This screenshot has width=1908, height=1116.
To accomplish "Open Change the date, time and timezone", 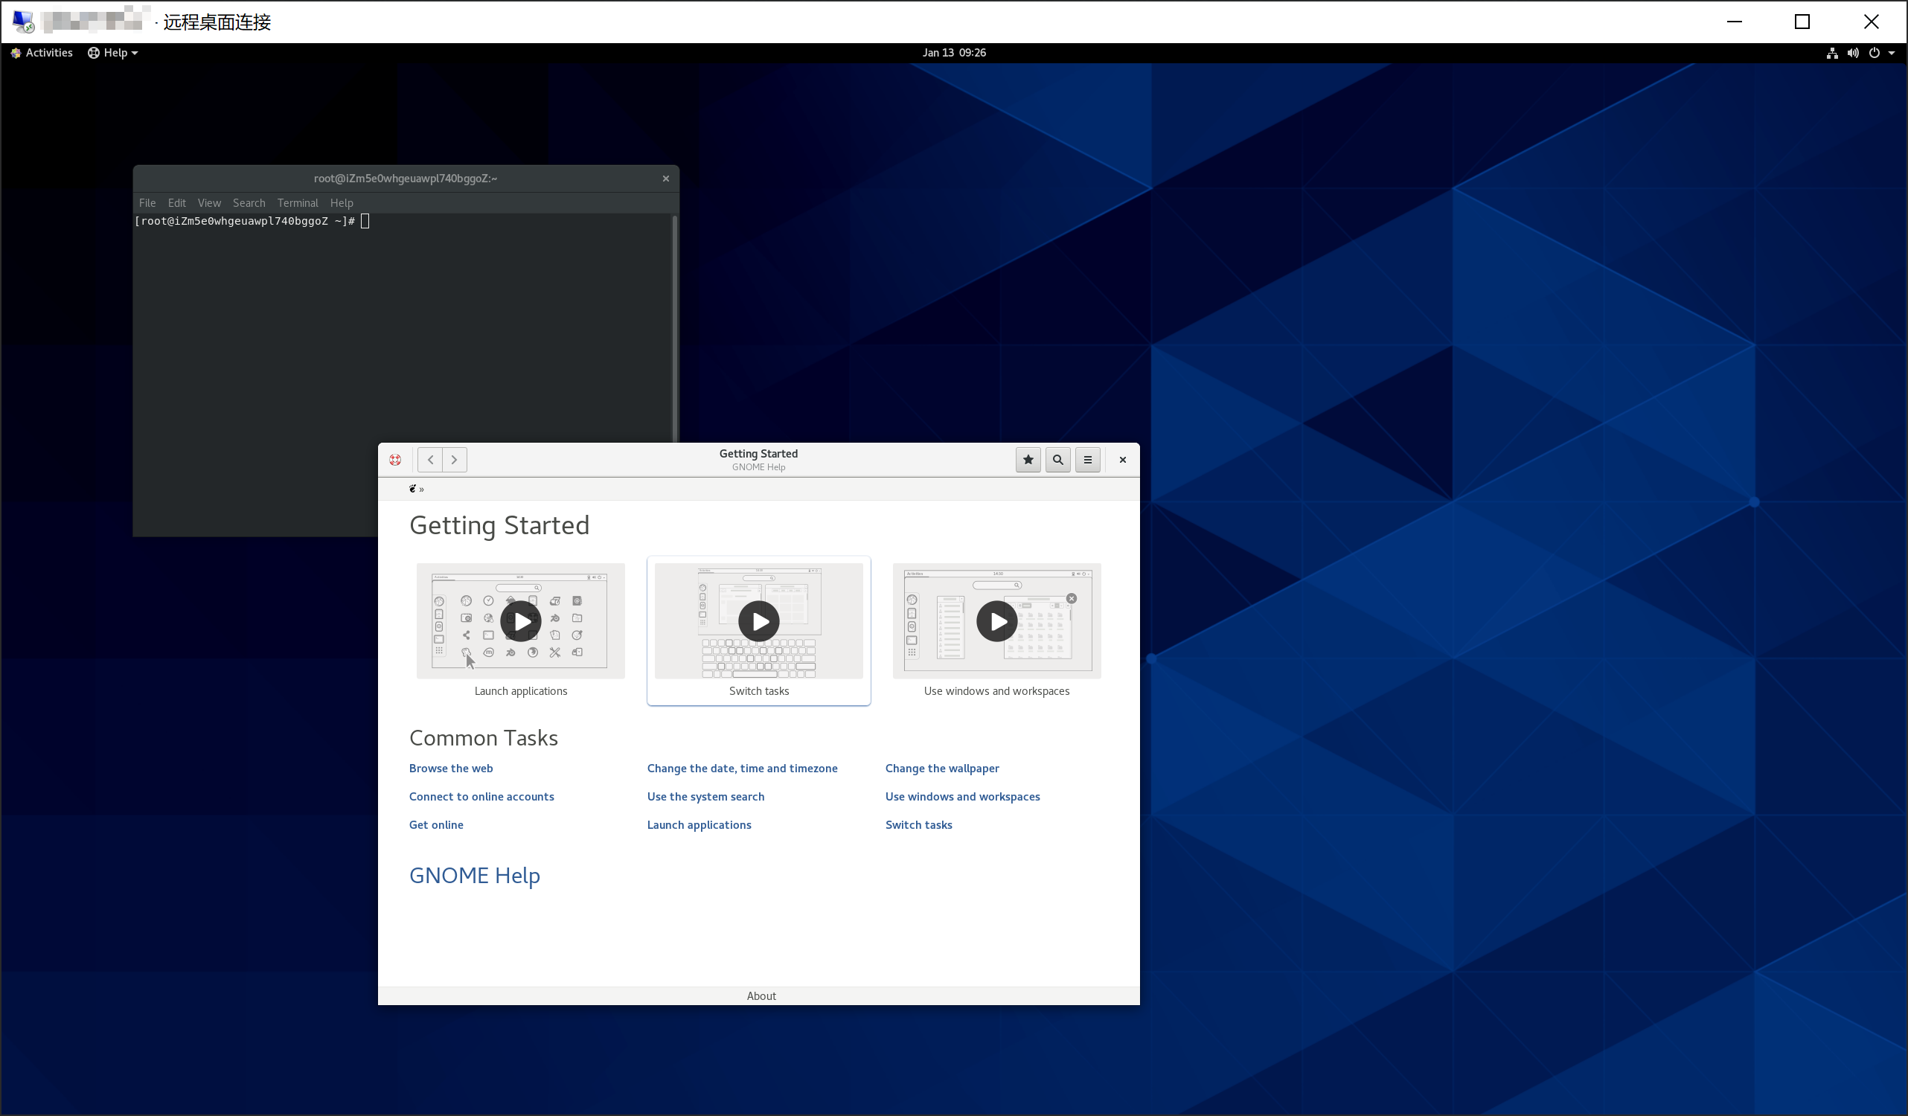I will [x=742, y=769].
